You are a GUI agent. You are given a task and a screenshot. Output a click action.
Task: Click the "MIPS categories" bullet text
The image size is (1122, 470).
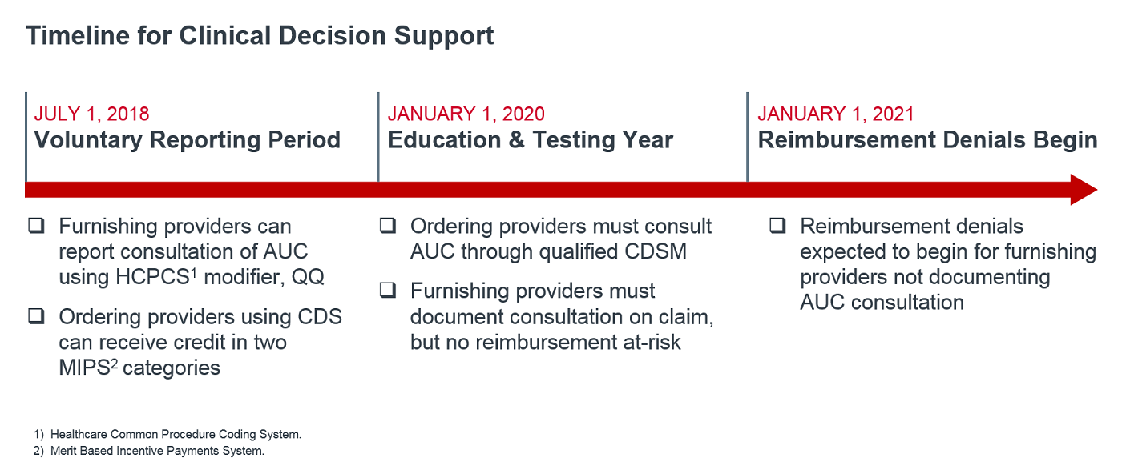click(x=139, y=368)
